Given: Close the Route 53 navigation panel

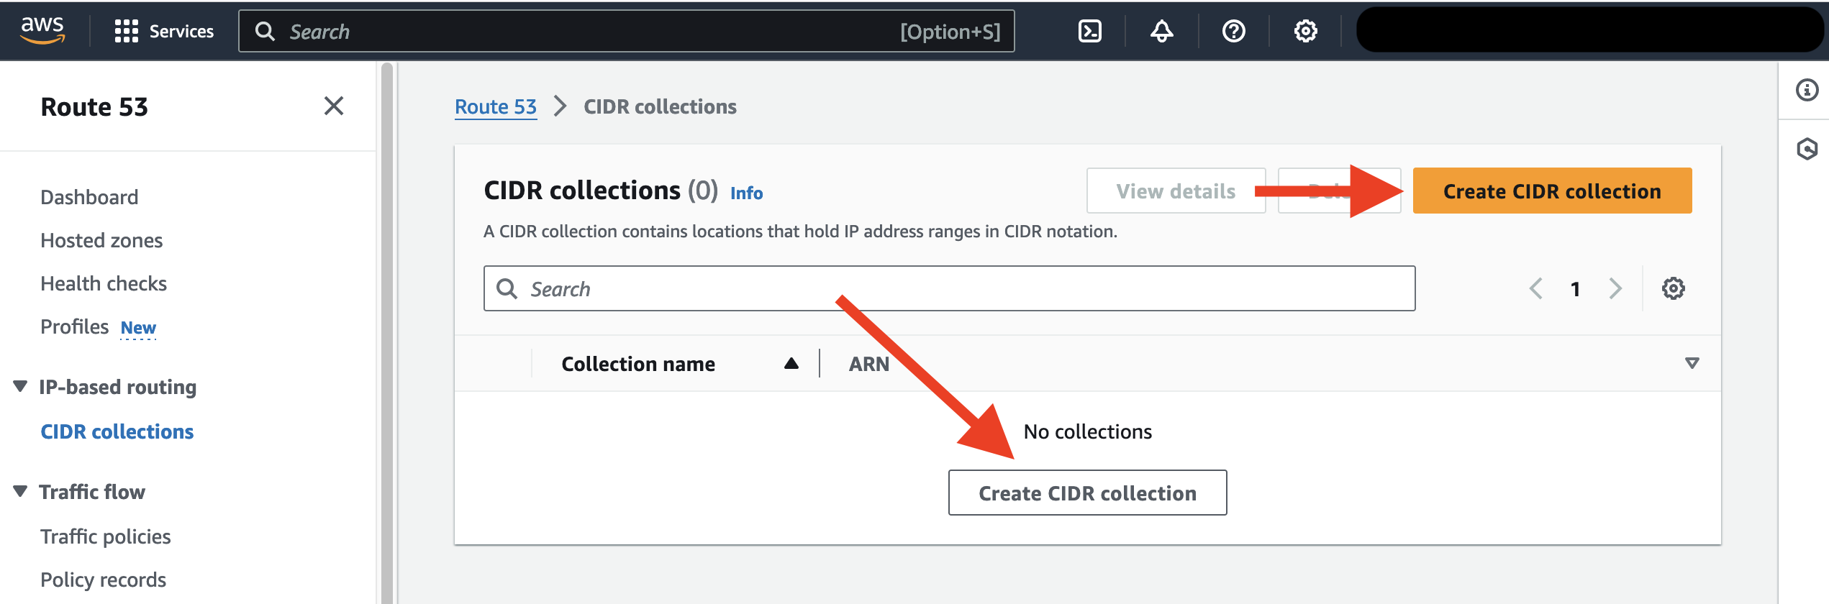Looking at the screenshot, I should pos(334,106).
